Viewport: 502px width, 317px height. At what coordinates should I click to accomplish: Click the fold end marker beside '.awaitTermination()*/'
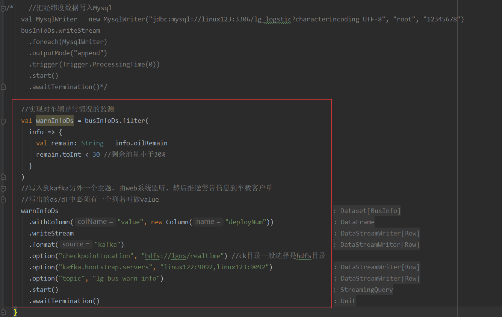pos(3,87)
